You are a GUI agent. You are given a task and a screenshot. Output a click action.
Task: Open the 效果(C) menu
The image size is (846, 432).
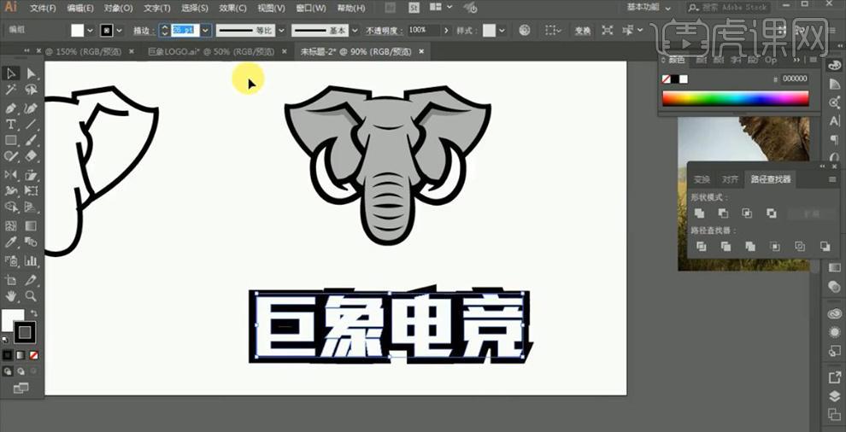pyautogui.click(x=232, y=8)
